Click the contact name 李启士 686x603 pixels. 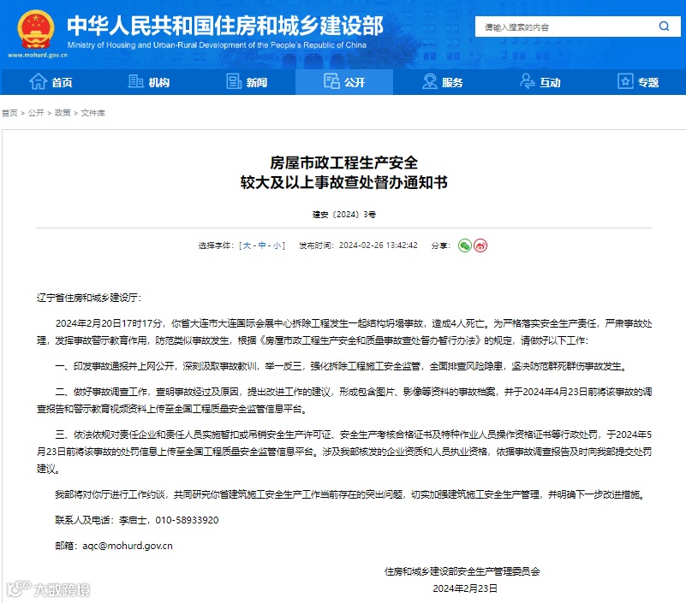click(x=133, y=520)
